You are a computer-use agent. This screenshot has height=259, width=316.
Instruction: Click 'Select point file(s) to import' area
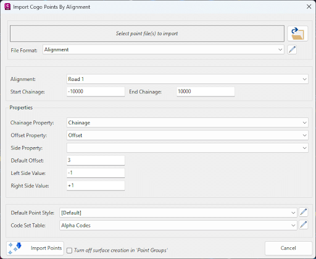147,33
